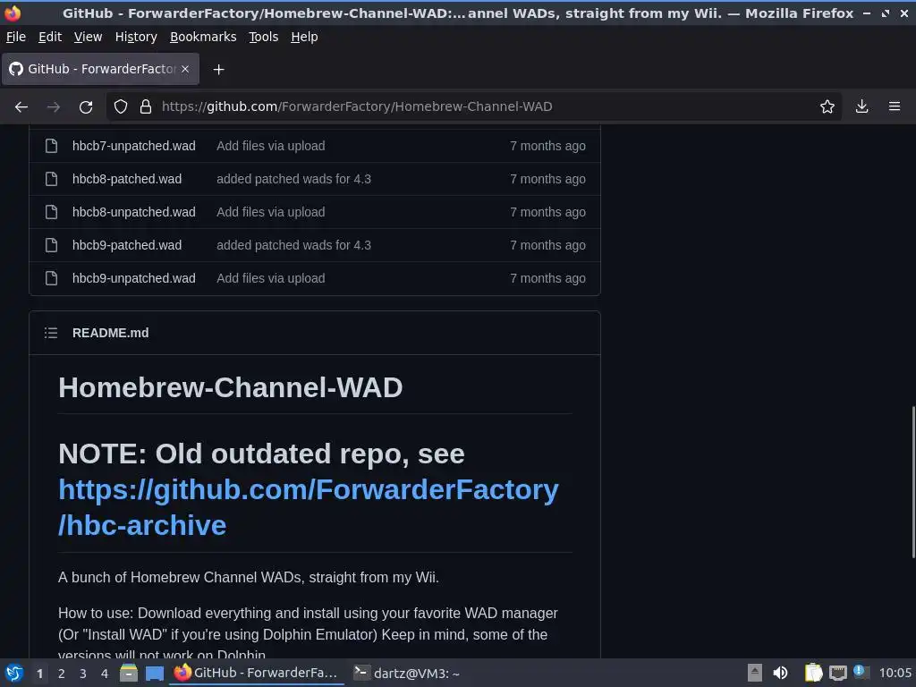Open the README outline list icon

coord(51,333)
